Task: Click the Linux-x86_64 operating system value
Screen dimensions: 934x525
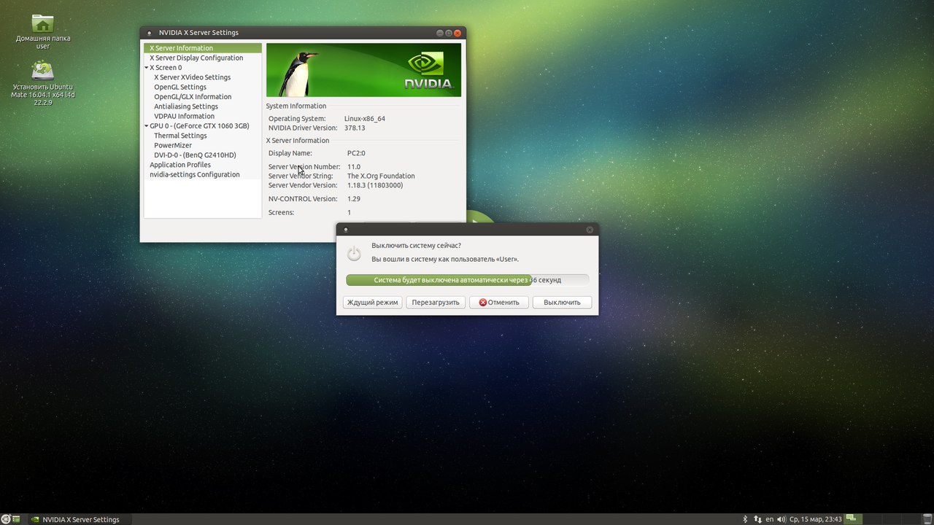Action: [365, 118]
